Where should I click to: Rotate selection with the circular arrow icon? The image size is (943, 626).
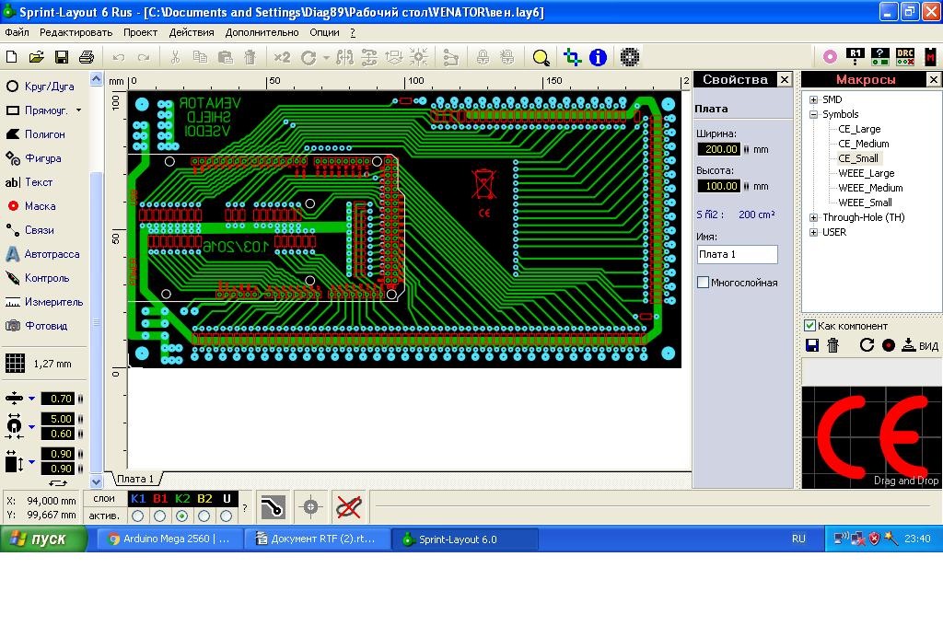[x=309, y=58]
